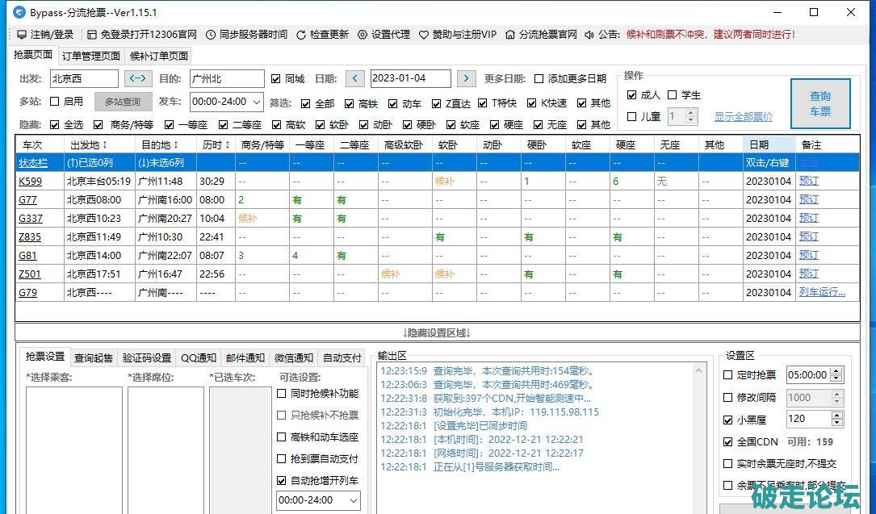Image resolution: width=876 pixels, height=514 pixels.
Task: Collapse the 隐藏设置区域 bar
Action: point(437,332)
